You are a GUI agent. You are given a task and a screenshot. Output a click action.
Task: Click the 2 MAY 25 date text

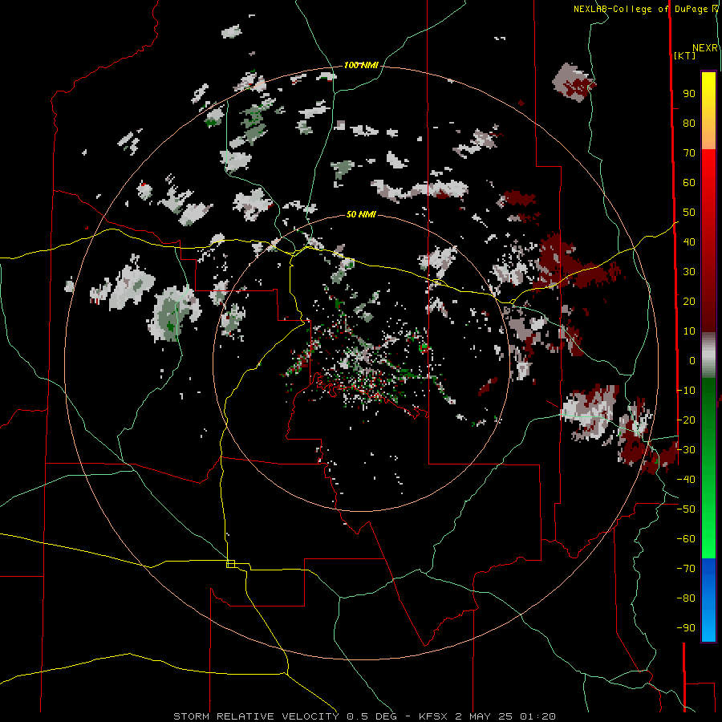(485, 716)
